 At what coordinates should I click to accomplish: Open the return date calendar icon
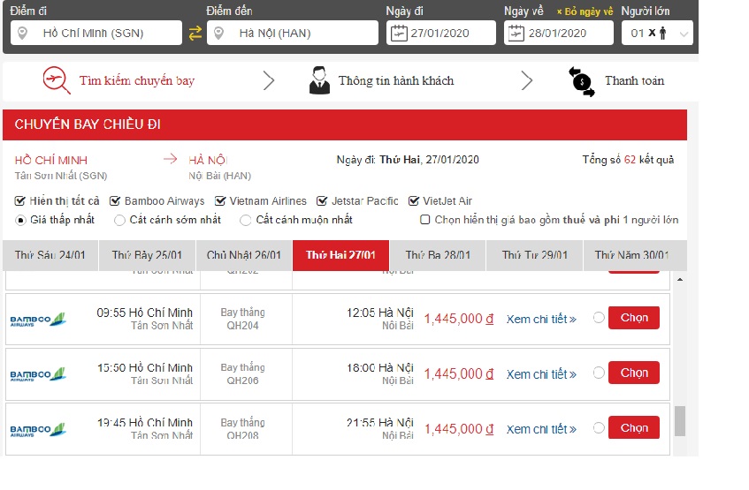(516, 33)
